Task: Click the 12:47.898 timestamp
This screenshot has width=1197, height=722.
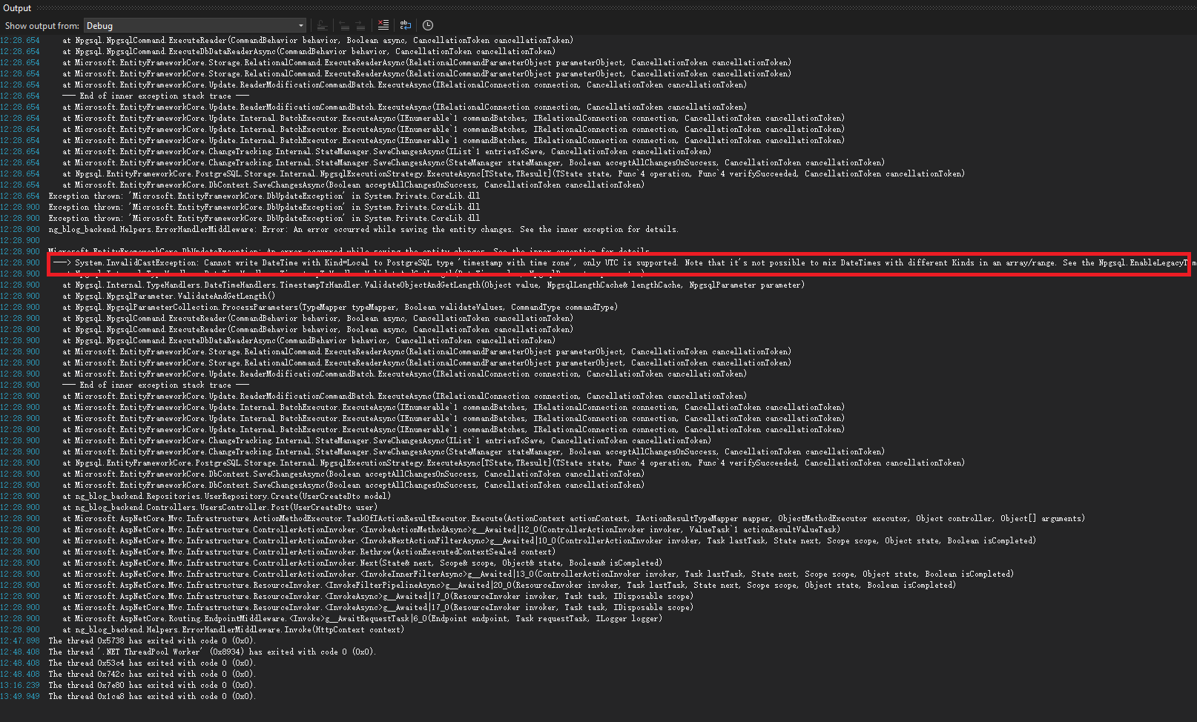Action: (x=20, y=641)
